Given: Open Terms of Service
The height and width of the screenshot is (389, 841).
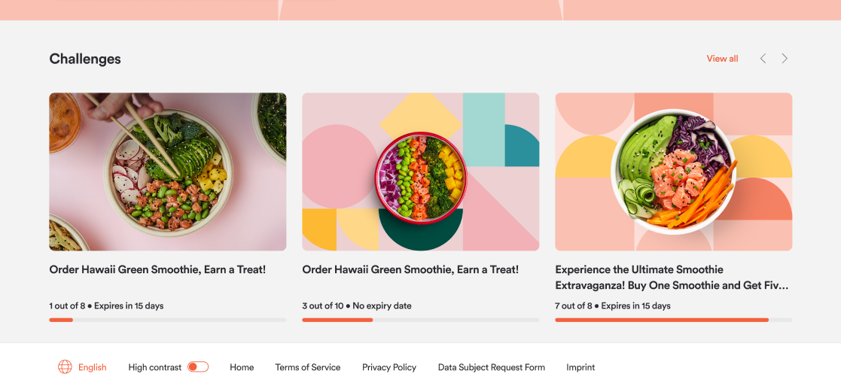Looking at the screenshot, I should [x=308, y=368].
